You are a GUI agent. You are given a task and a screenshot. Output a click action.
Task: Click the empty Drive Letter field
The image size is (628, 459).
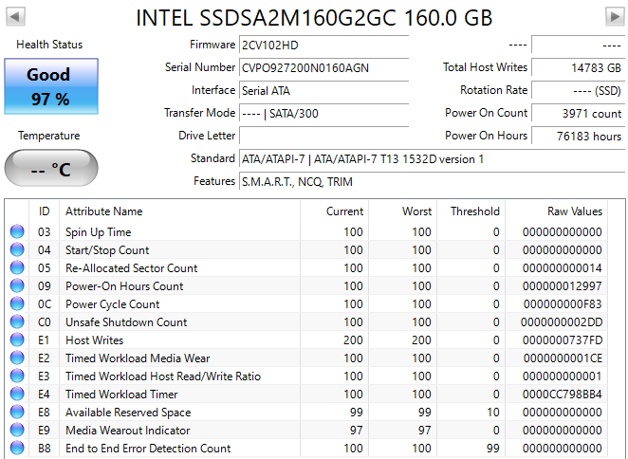[x=323, y=137]
